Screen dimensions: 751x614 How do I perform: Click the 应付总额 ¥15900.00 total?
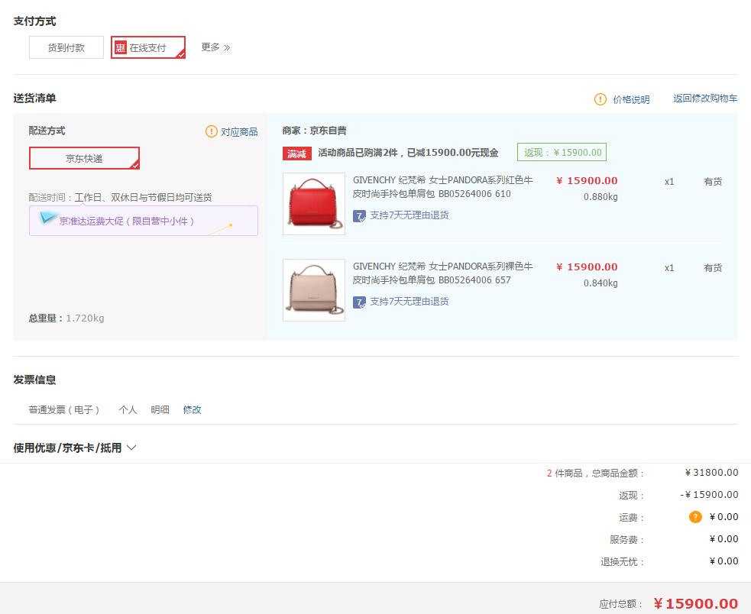point(696,603)
